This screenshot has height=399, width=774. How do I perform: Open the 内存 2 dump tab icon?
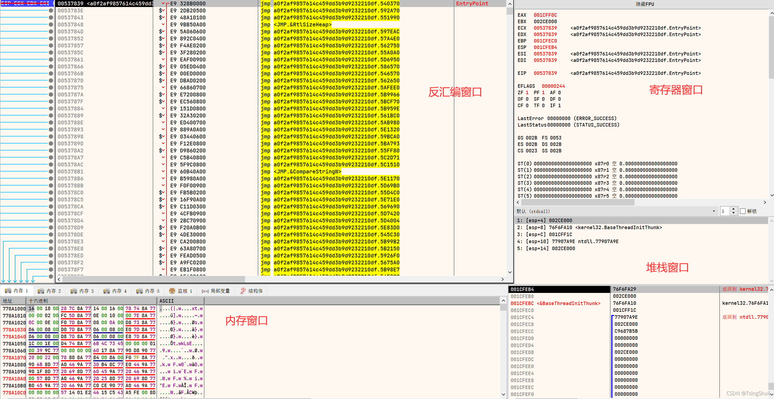[x=41, y=291]
